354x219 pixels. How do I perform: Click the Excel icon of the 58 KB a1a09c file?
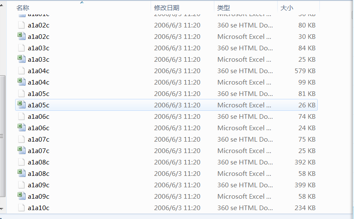(x=21, y=196)
